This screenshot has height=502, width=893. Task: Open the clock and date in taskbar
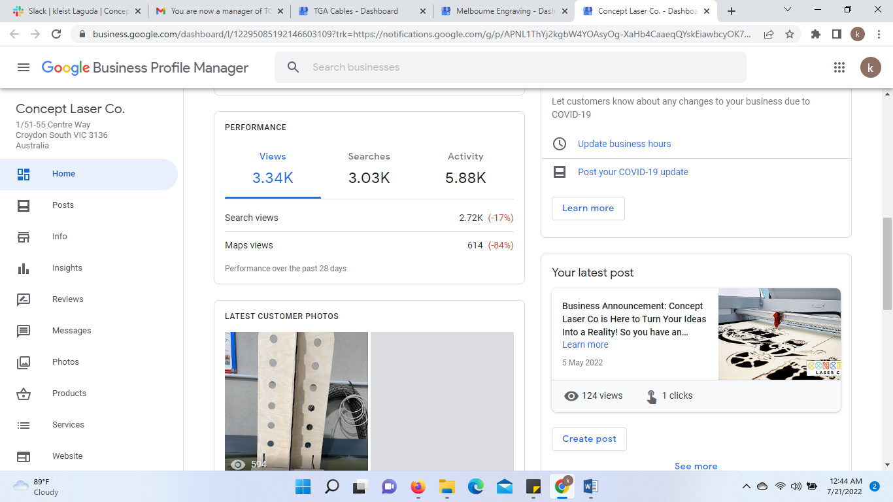coord(843,486)
